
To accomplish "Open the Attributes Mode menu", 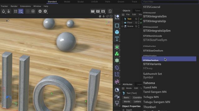I will coord(129,88).
